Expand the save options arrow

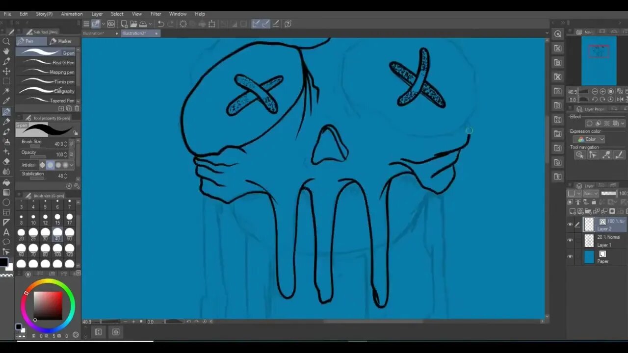(150, 24)
